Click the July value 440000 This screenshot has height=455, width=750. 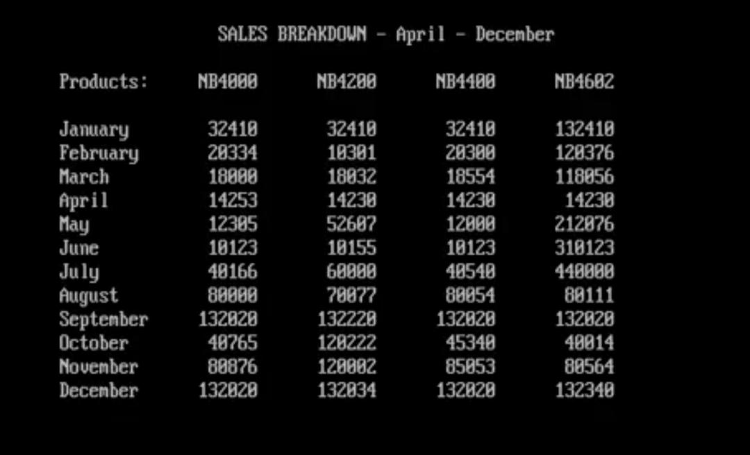(584, 272)
